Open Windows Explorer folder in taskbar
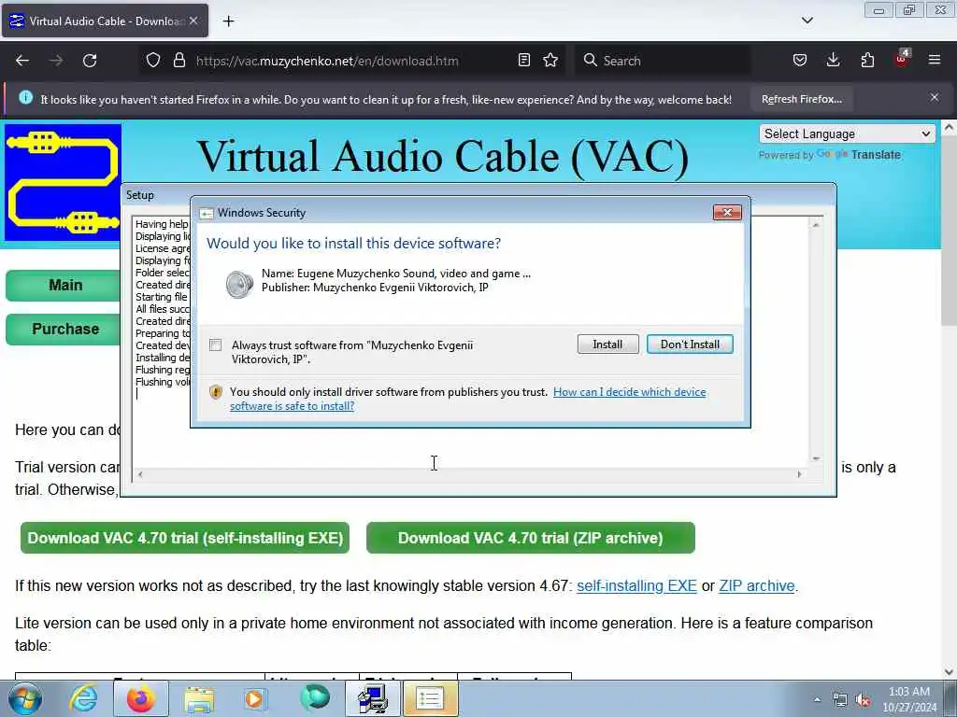This screenshot has height=717, width=957. pyautogui.click(x=199, y=698)
